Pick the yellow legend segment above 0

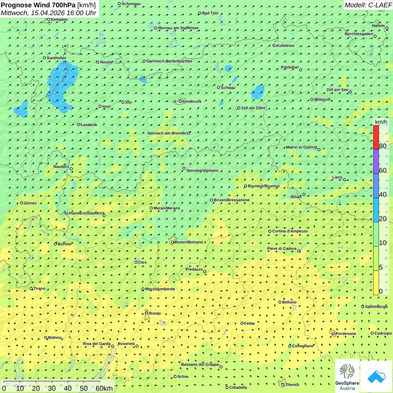coord(376,283)
